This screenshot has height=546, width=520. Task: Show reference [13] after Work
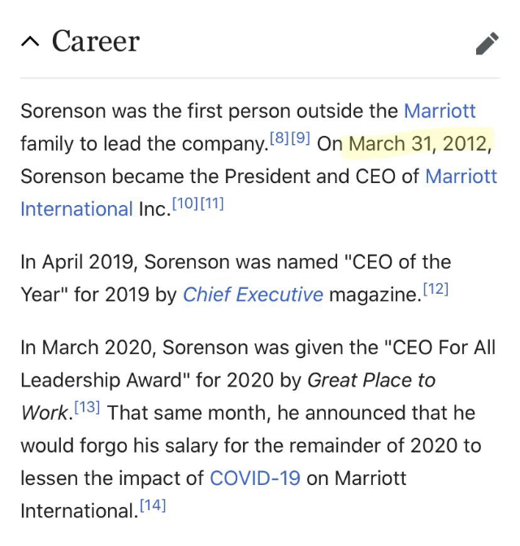(x=87, y=407)
